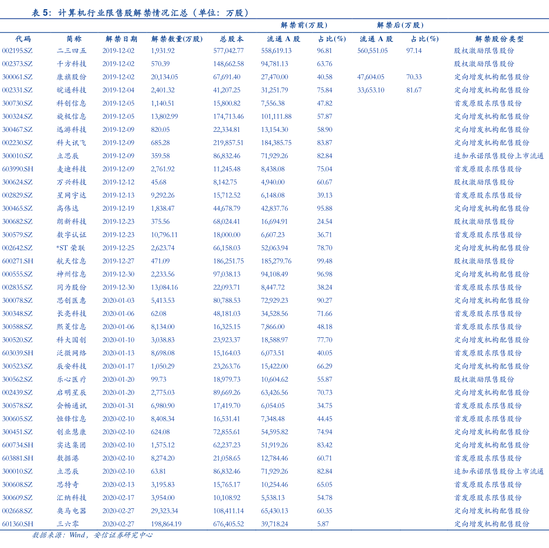This screenshot has width=549, height=548.
Task: Click the total share capital 174,713.46
Action: click(x=229, y=117)
